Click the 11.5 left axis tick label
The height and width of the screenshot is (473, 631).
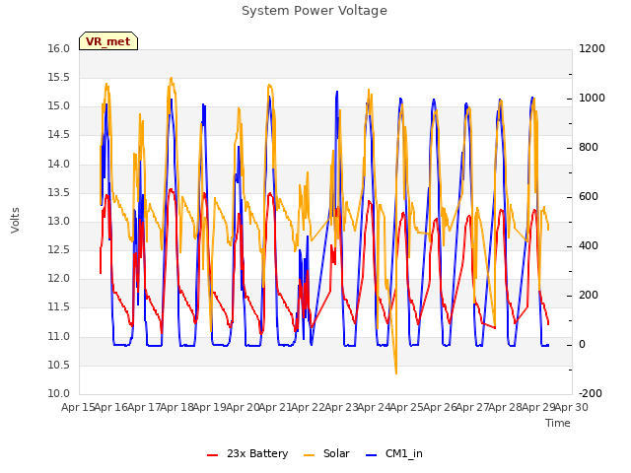click(59, 307)
